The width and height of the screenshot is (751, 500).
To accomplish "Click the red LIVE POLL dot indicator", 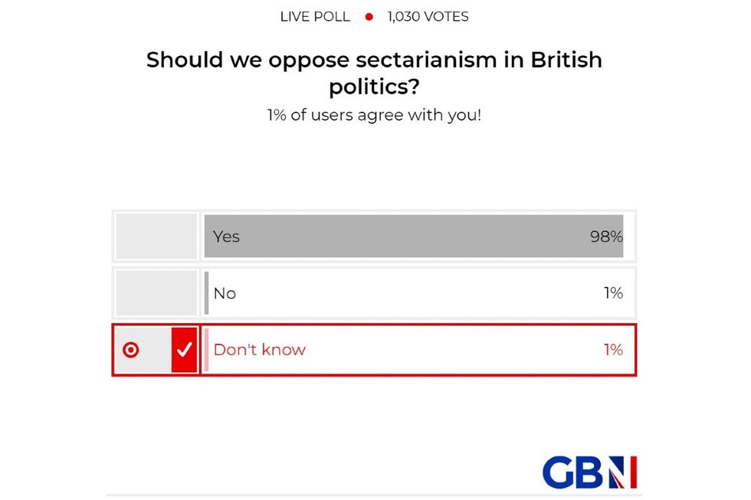I will (369, 15).
